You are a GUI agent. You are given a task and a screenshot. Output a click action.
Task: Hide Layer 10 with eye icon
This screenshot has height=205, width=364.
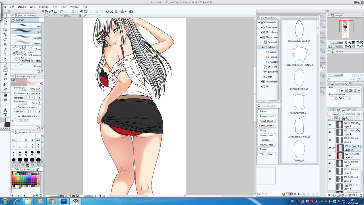click(330, 155)
